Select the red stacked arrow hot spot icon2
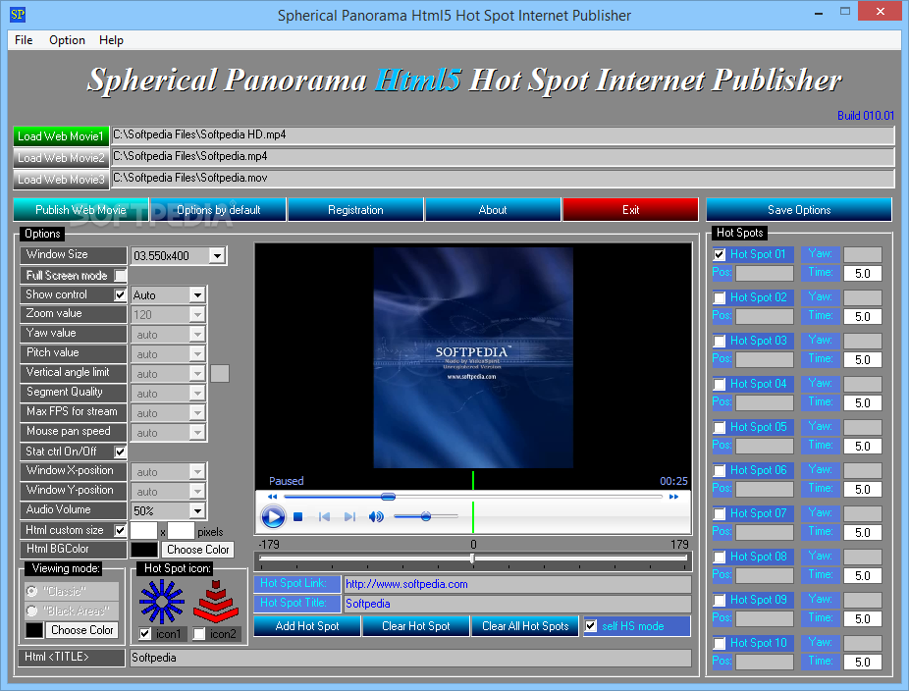The image size is (909, 691). pos(216,603)
